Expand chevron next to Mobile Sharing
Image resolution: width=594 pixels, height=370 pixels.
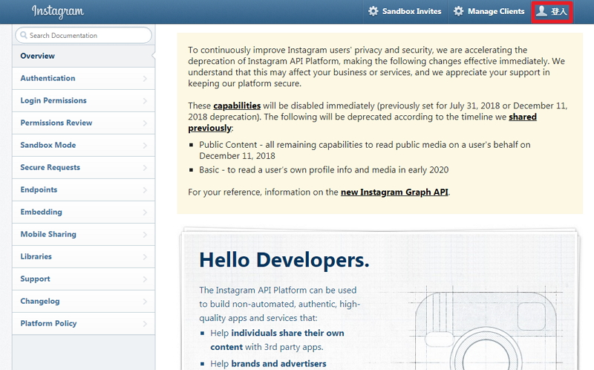pyautogui.click(x=145, y=235)
